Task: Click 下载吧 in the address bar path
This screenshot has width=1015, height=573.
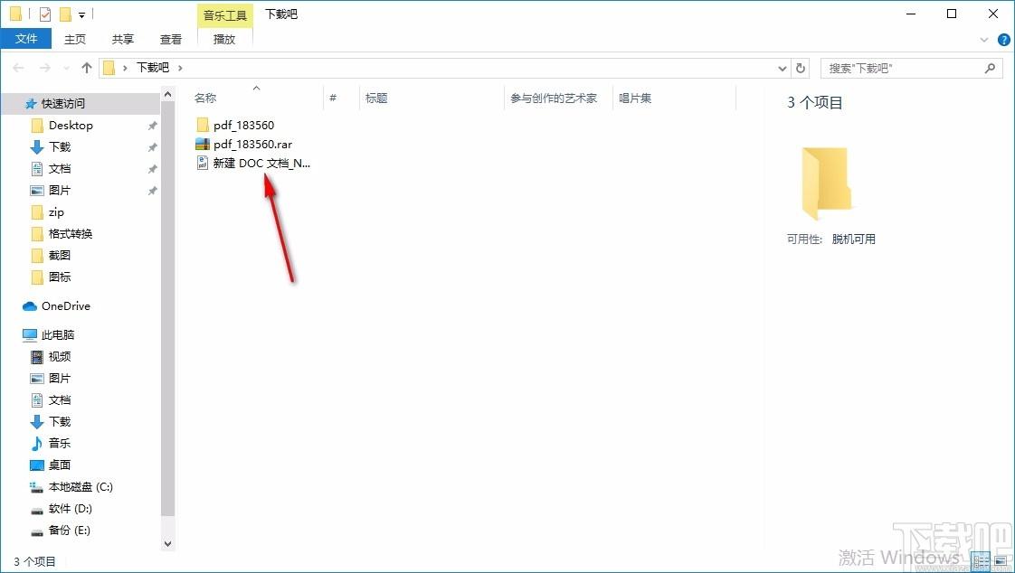Action: click(x=152, y=67)
